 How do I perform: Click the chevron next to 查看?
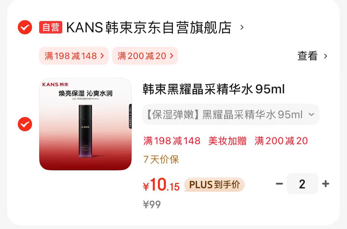326,56
